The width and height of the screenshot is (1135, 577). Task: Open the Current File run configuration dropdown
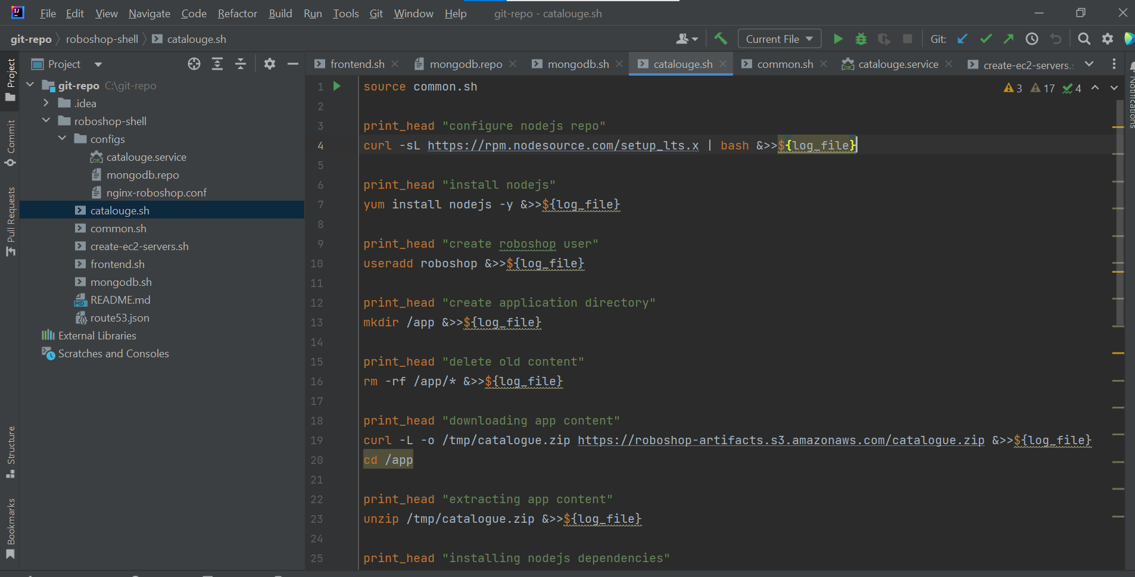click(x=778, y=39)
